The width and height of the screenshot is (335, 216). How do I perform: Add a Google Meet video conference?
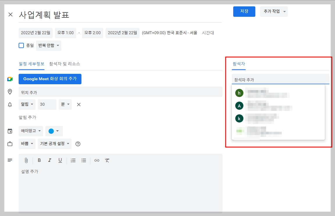tap(50, 79)
